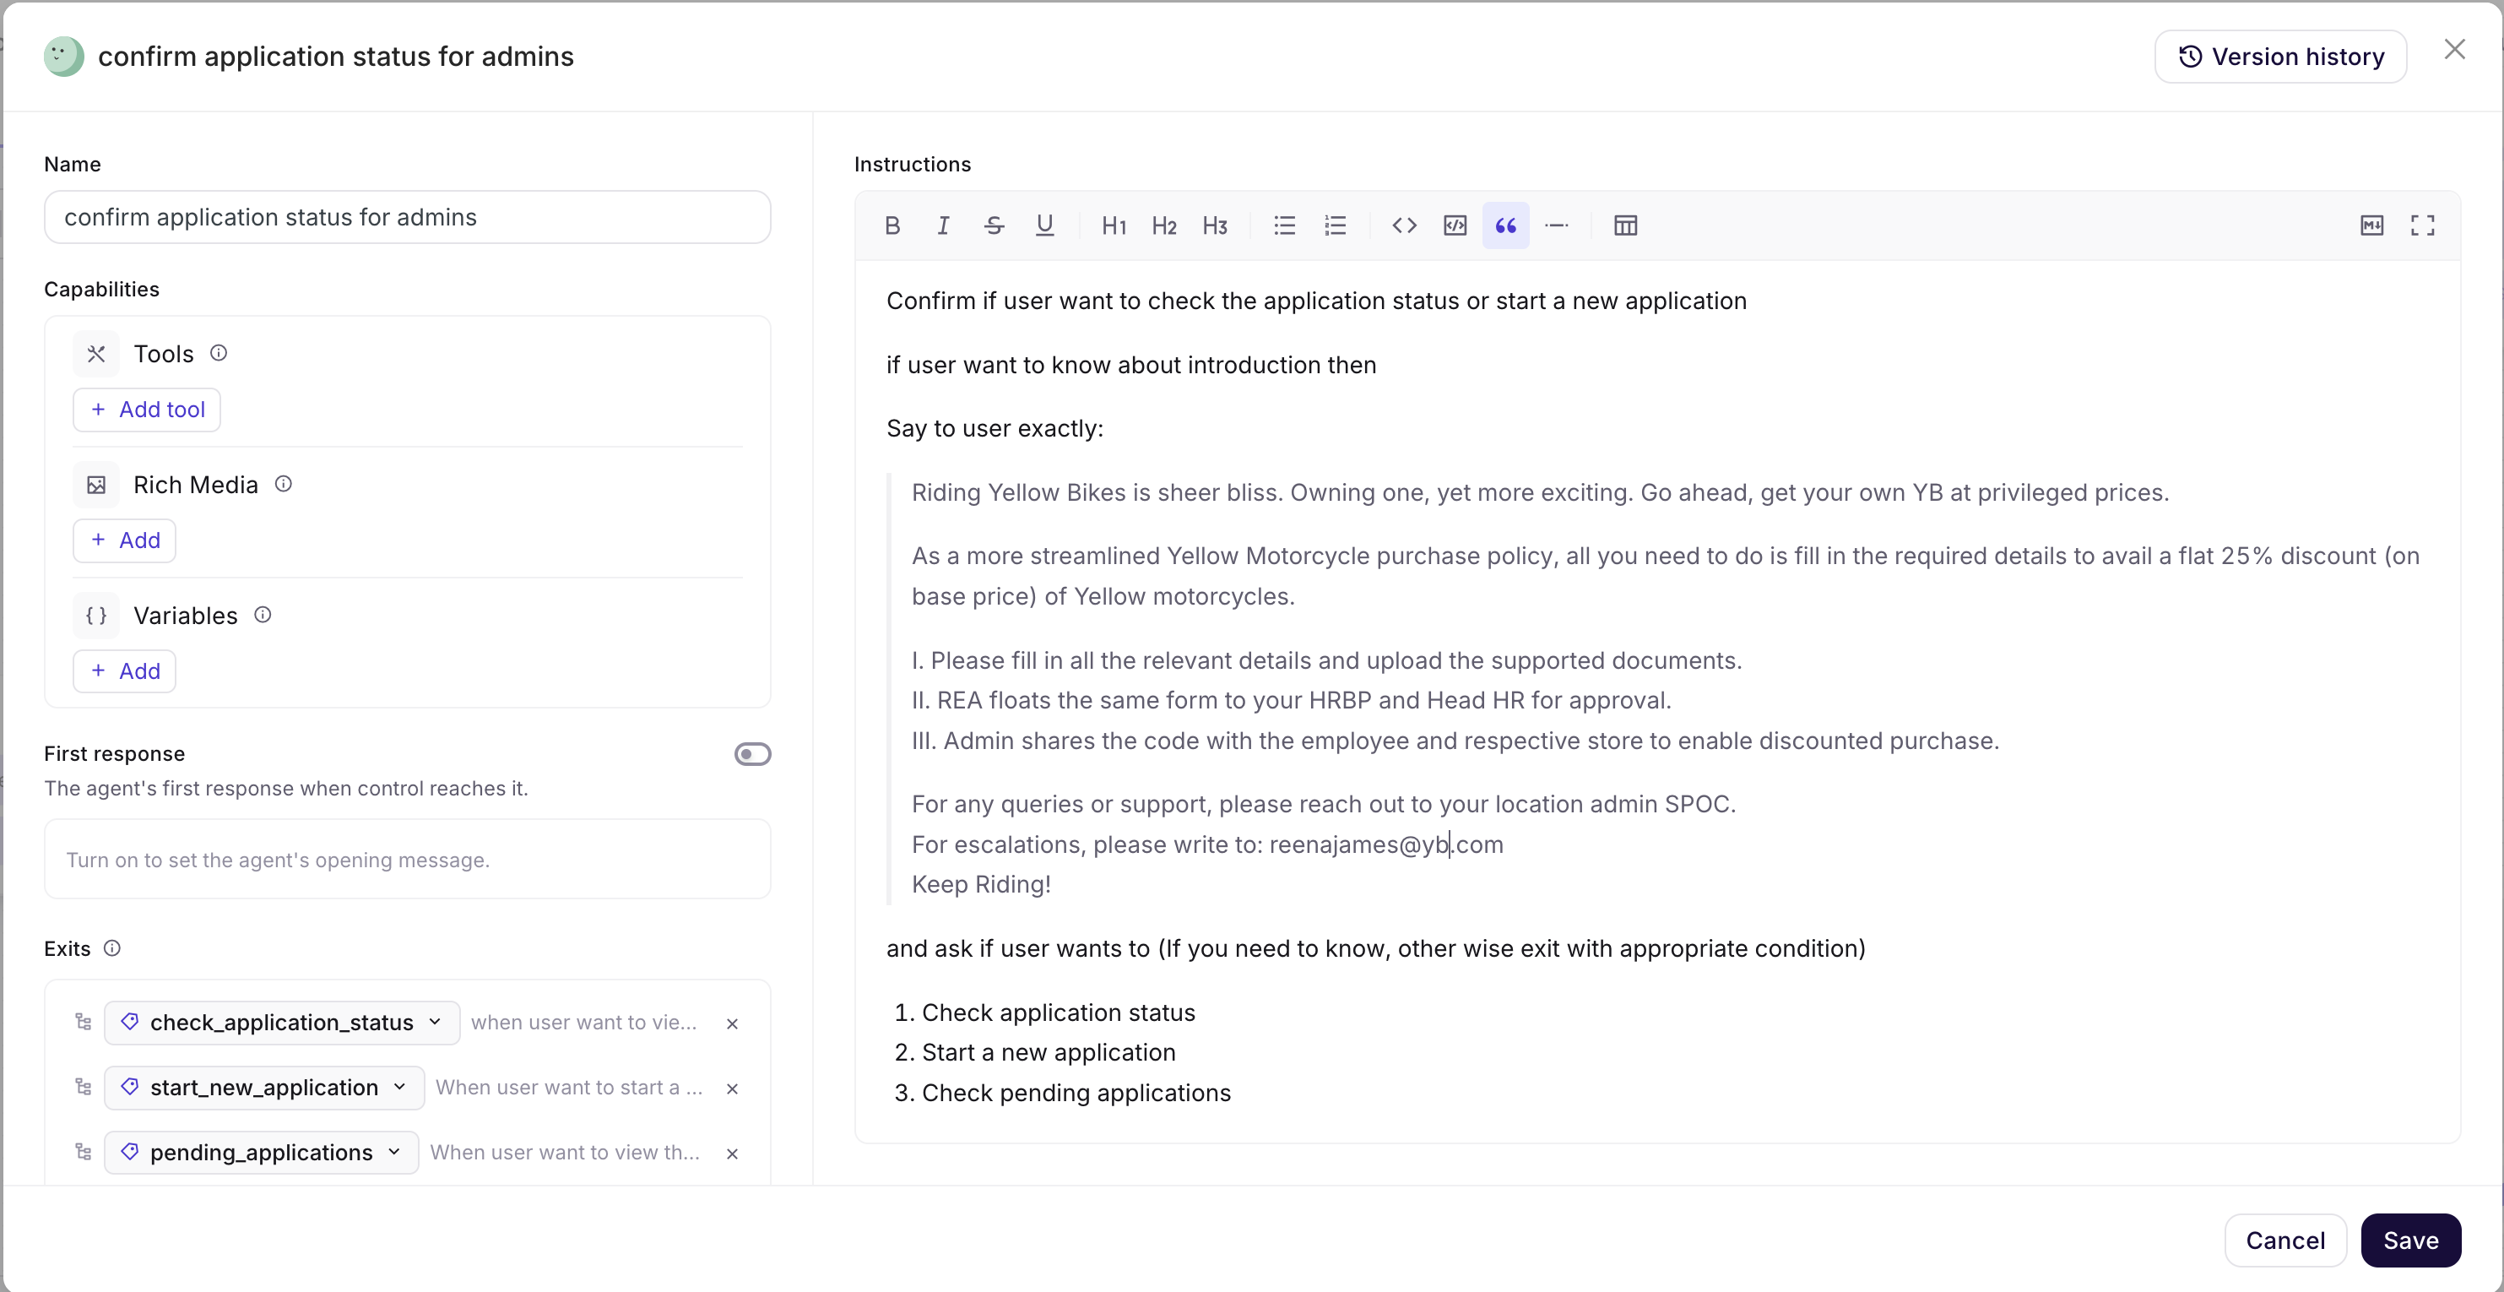2504x1292 pixels.
Task: Apply inline code formatting
Action: [1405, 225]
